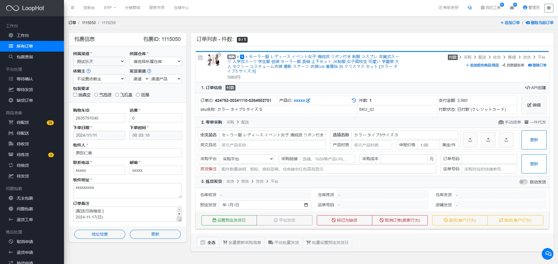Click edit icon beside product ID xxxxx
The height and width of the screenshot is (264, 558).
[x=308, y=100]
